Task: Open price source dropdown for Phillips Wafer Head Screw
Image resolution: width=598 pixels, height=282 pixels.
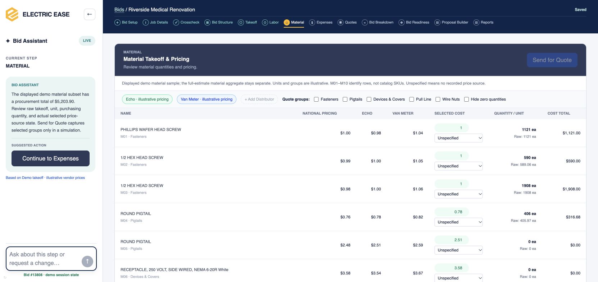Action: 458,138
